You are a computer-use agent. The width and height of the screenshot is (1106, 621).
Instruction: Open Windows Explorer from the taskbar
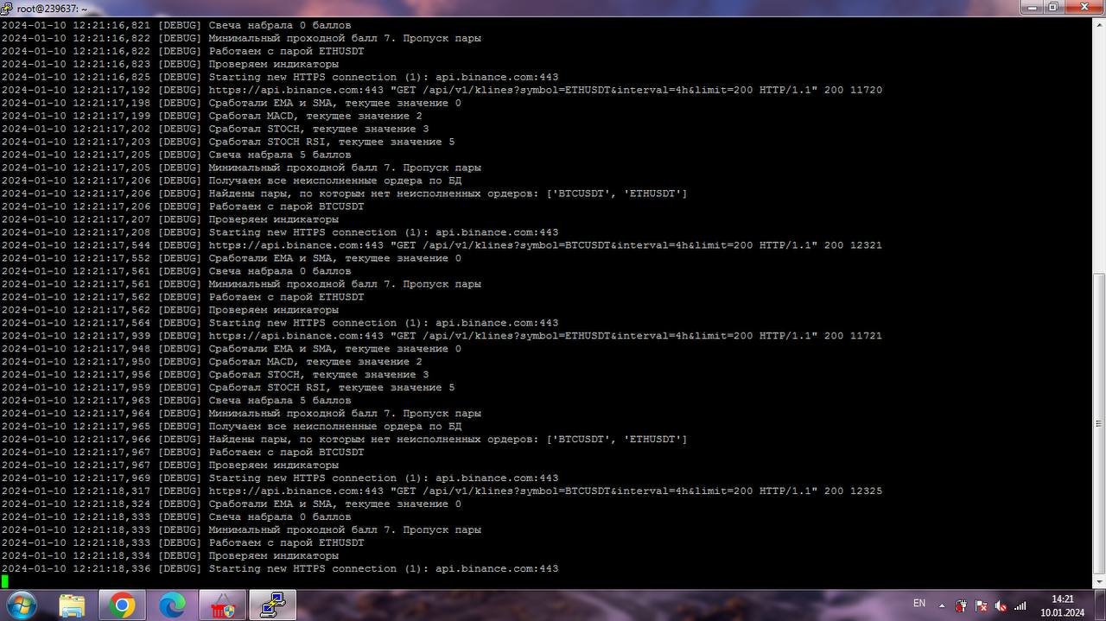tap(72, 605)
